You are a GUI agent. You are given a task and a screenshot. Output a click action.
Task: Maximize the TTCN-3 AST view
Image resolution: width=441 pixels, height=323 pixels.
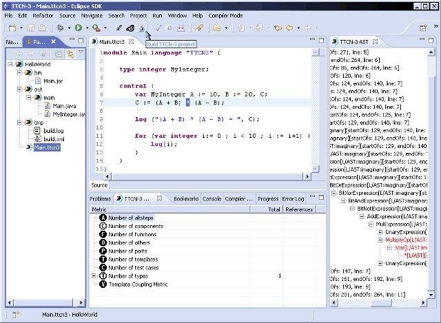(431, 40)
